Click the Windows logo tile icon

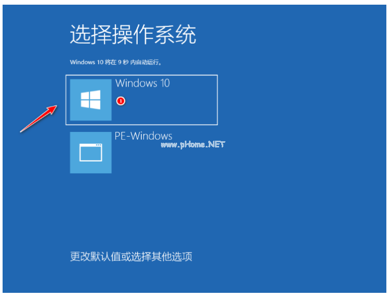tap(90, 100)
